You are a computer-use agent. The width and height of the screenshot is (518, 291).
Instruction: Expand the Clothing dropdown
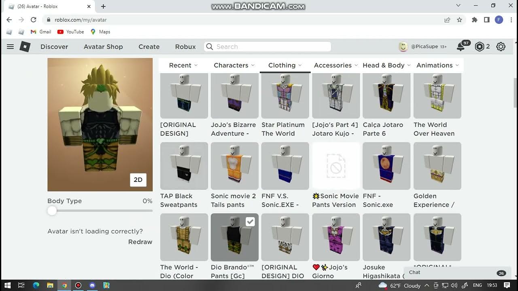click(285, 65)
